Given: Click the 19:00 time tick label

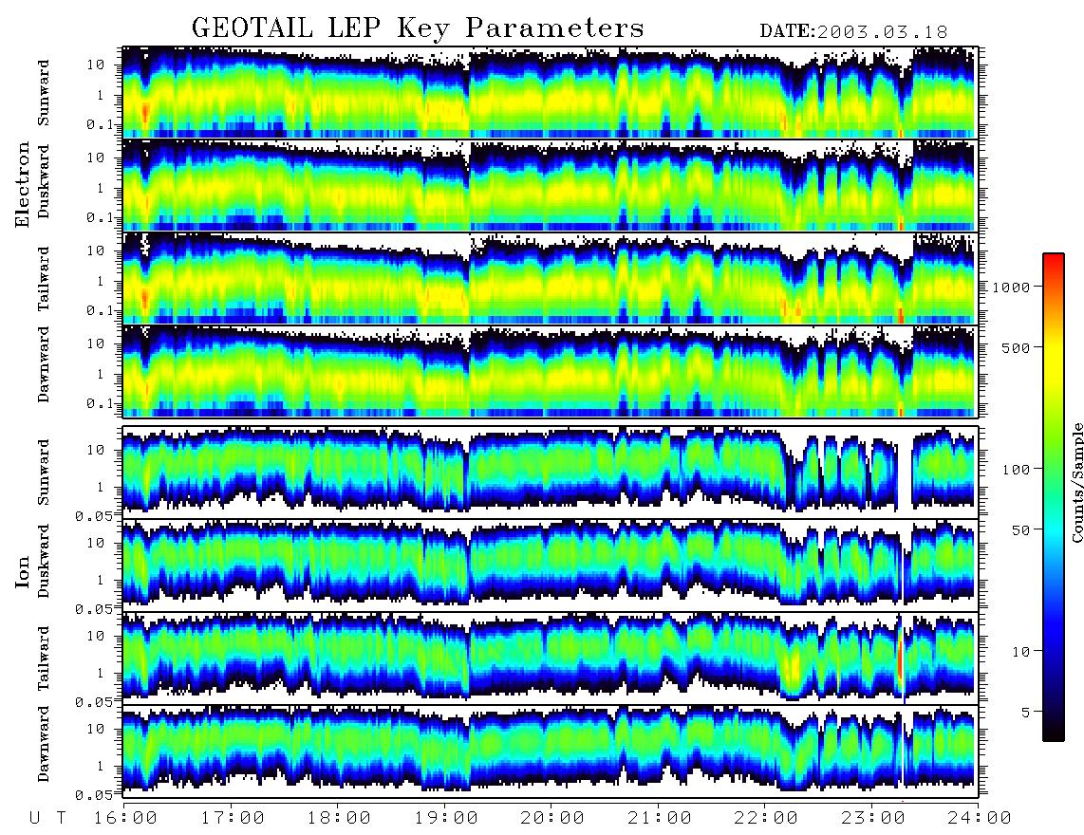Looking at the screenshot, I should 445,818.
